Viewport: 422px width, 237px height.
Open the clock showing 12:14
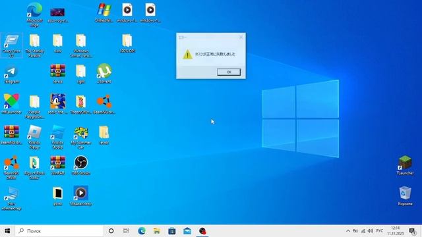click(x=396, y=231)
